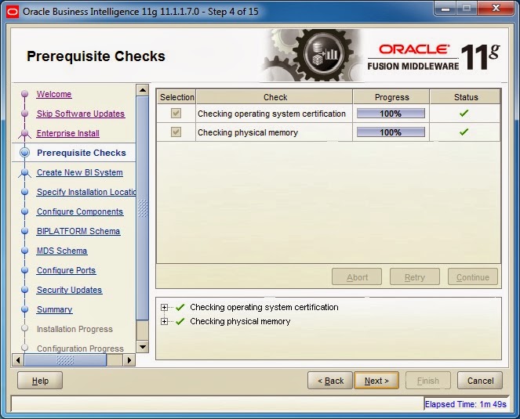Click the green status checkmark for operating system certification

click(x=464, y=114)
